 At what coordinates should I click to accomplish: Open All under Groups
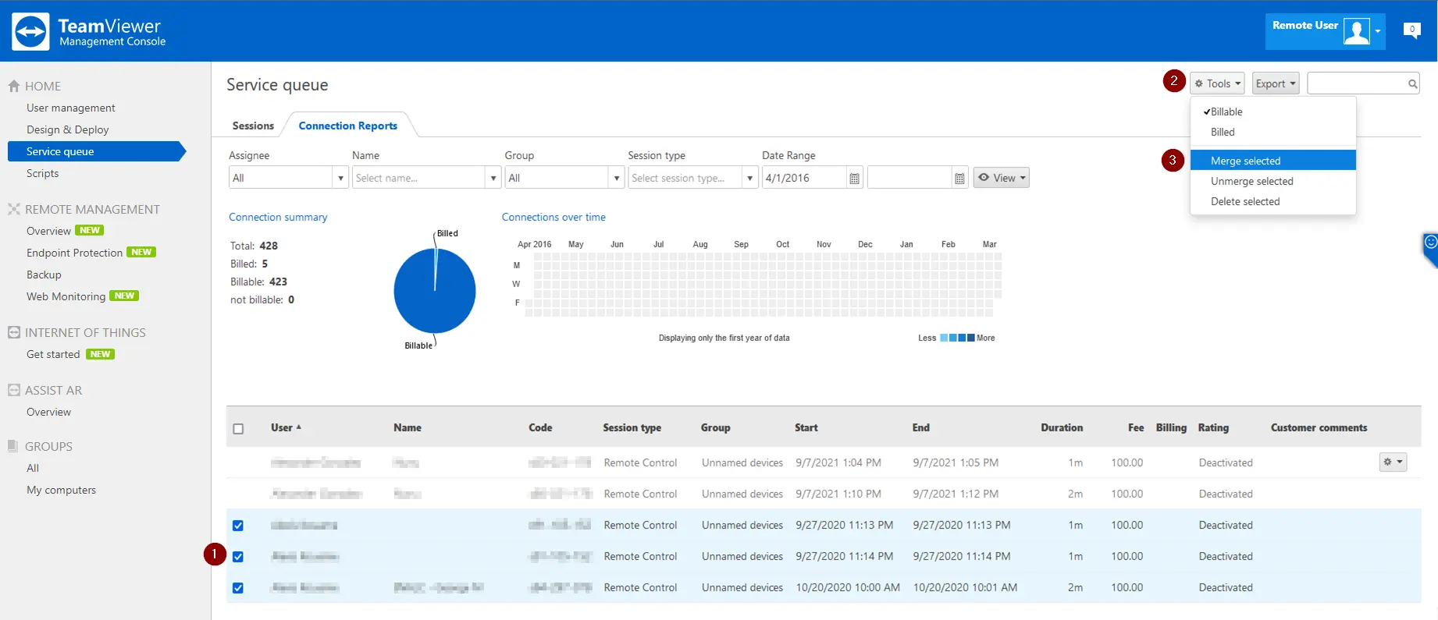(33, 468)
